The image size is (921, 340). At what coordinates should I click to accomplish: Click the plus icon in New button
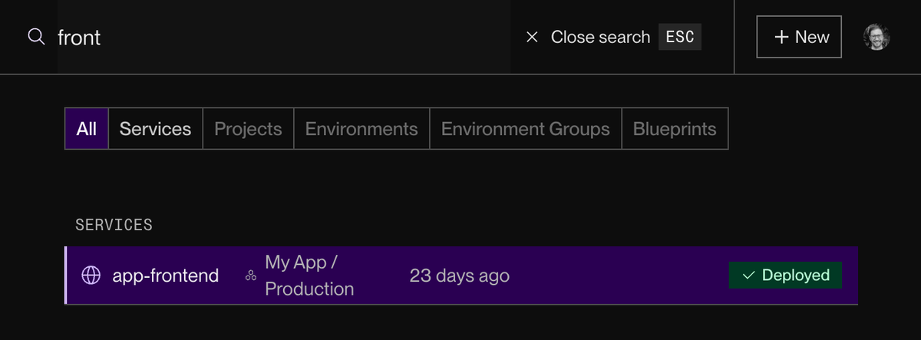pos(782,37)
